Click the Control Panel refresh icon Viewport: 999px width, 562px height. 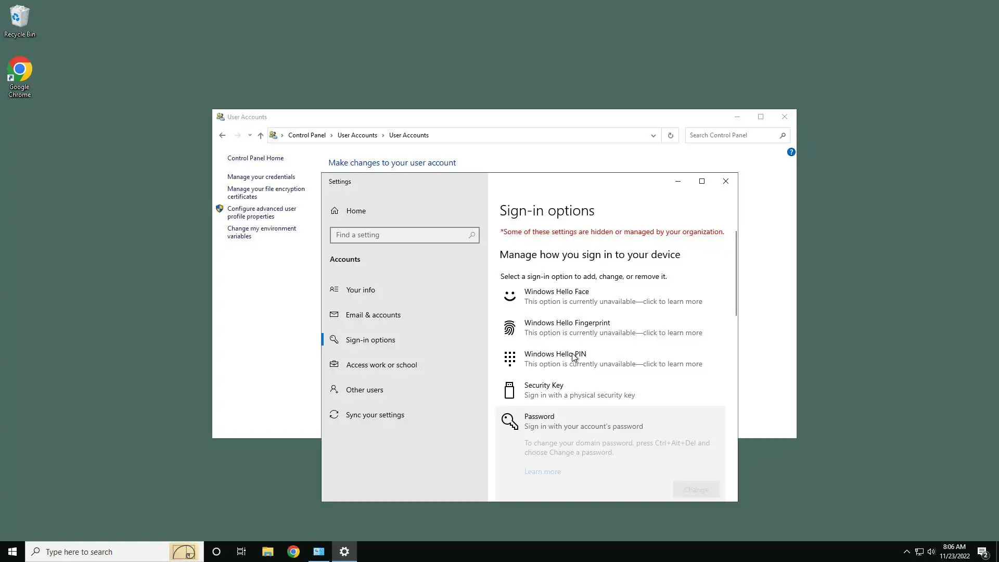point(670,135)
